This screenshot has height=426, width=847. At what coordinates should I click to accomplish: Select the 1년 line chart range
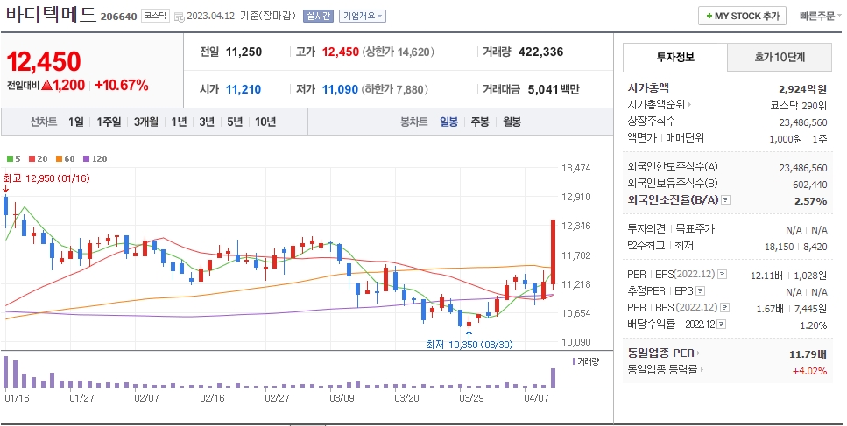(179, 122)
